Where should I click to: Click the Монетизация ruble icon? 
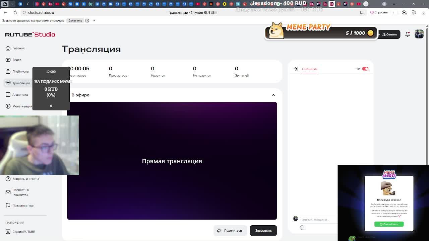[8, 106]
